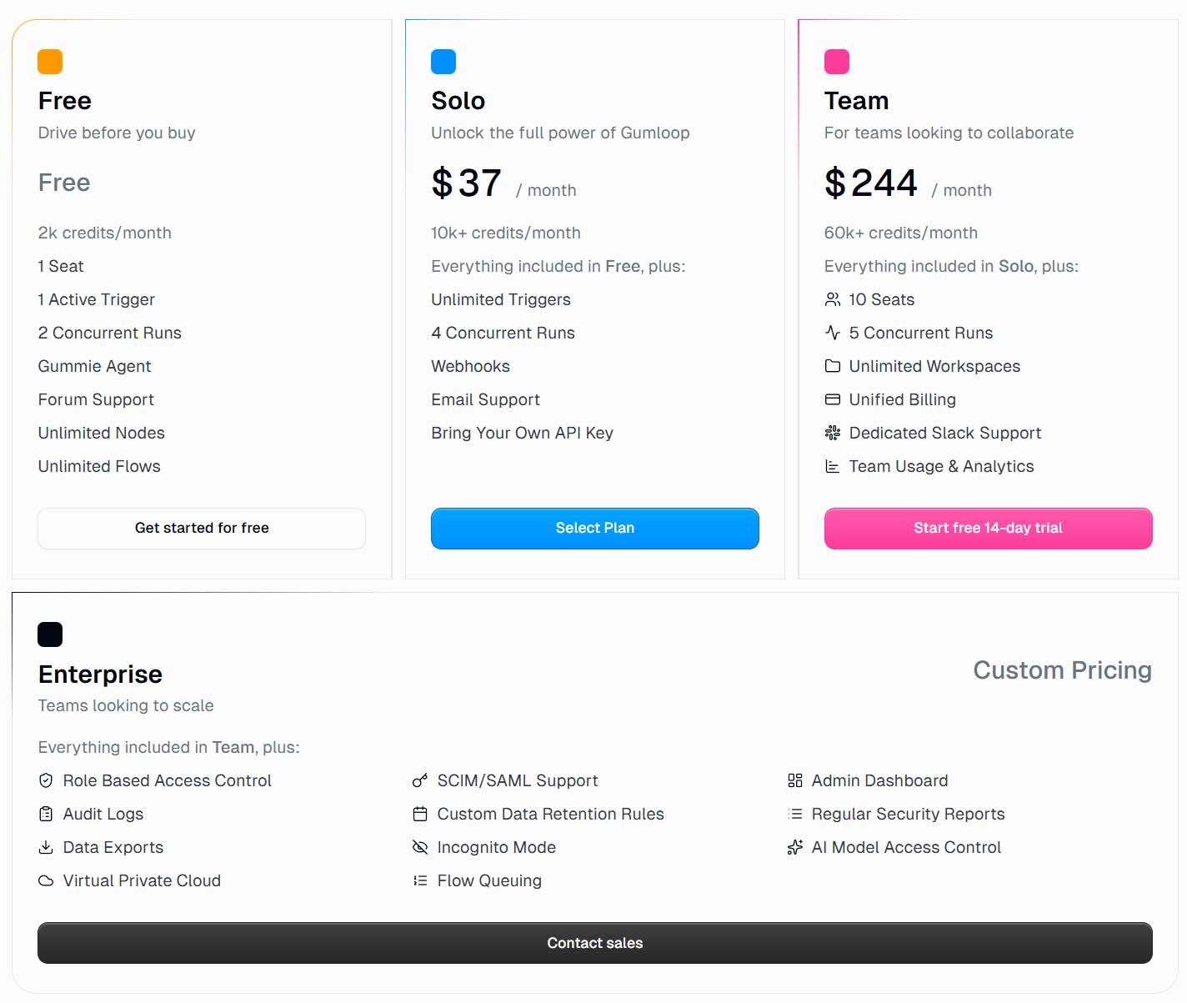Click the pink Team plan color swatch
Viewport: 1187px width, 1003px height.
pyautogui.click(x=835, y=61)
